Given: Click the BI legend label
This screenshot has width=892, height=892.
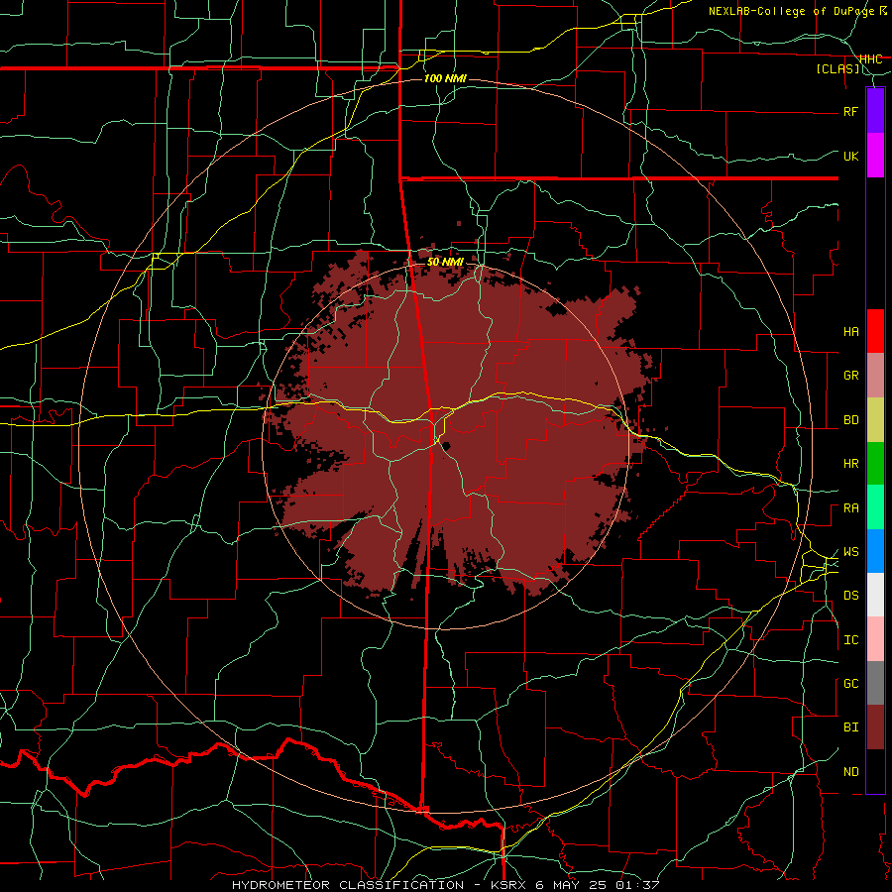Looking at the screenshot, I should (x=850, y=727).
